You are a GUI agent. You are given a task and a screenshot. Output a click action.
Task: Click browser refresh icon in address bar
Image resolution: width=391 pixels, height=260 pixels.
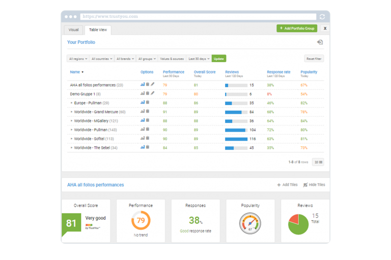click(322, 16)
